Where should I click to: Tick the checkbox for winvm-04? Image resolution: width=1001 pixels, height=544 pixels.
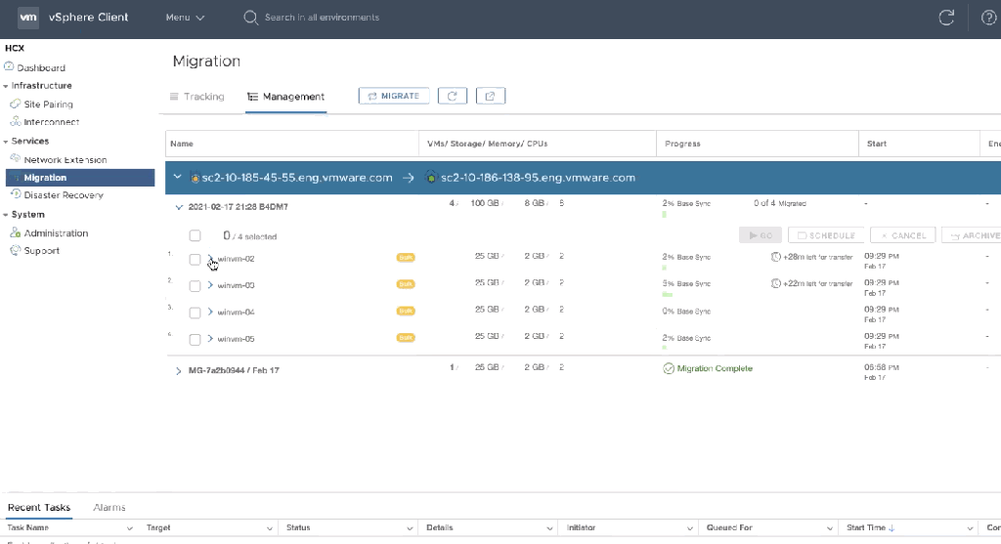(x=195, y=313)
